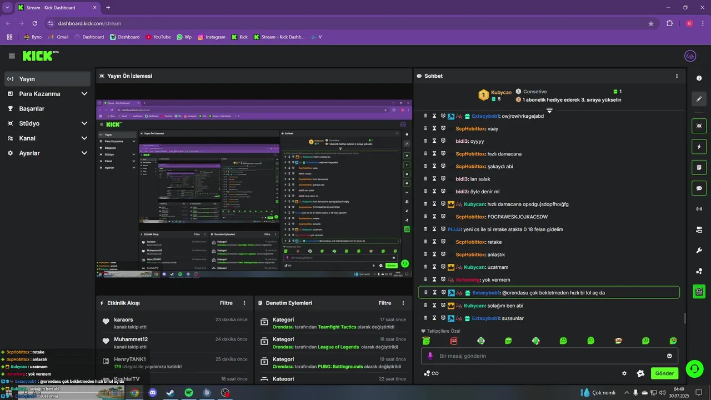Expand the Ayarlar menu chevron
The height and width of the screenshot is (400, 711).
coord(84,153)
